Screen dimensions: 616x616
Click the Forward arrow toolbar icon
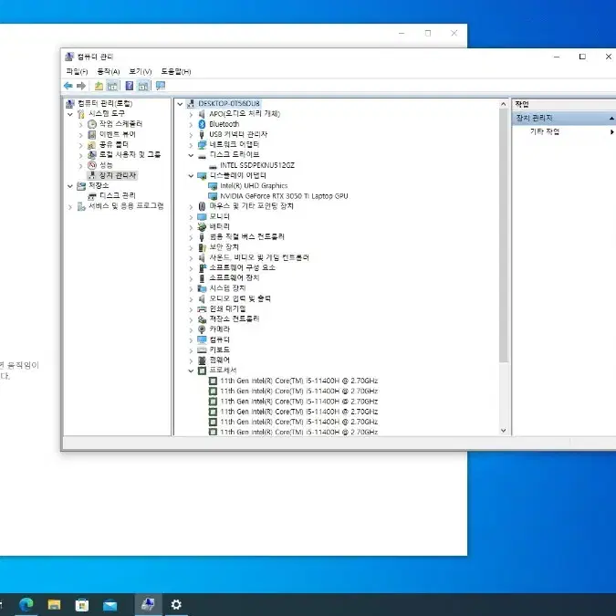point(81,86)
